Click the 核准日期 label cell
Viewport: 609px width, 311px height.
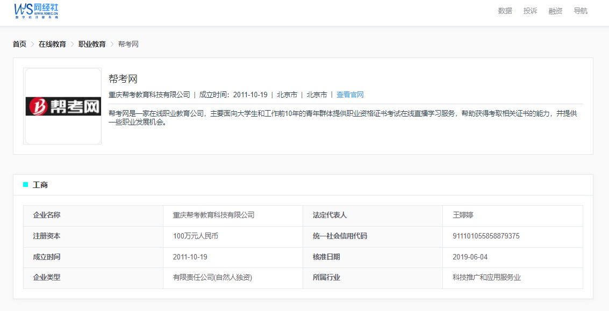click(373, 257)
